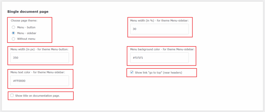The width and height of the screenshot is (265, 112).
Task: Click the "Single document page" section heading
Action: (28, 12)
